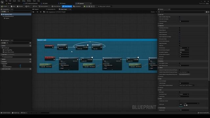This screenshot has width=210, height=118.
Task: Click Details panel search field
Action: click(x=181, y=12)
